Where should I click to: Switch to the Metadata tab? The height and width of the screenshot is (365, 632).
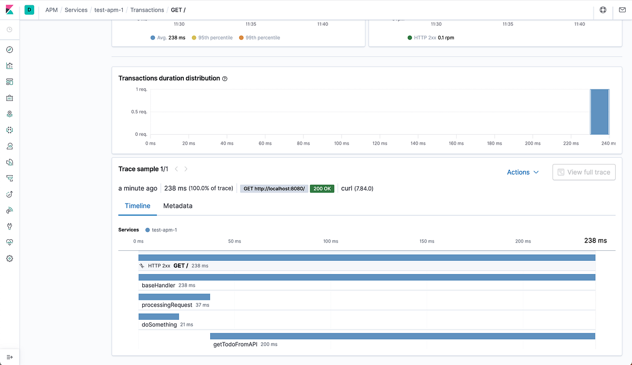tap(177, 206)
